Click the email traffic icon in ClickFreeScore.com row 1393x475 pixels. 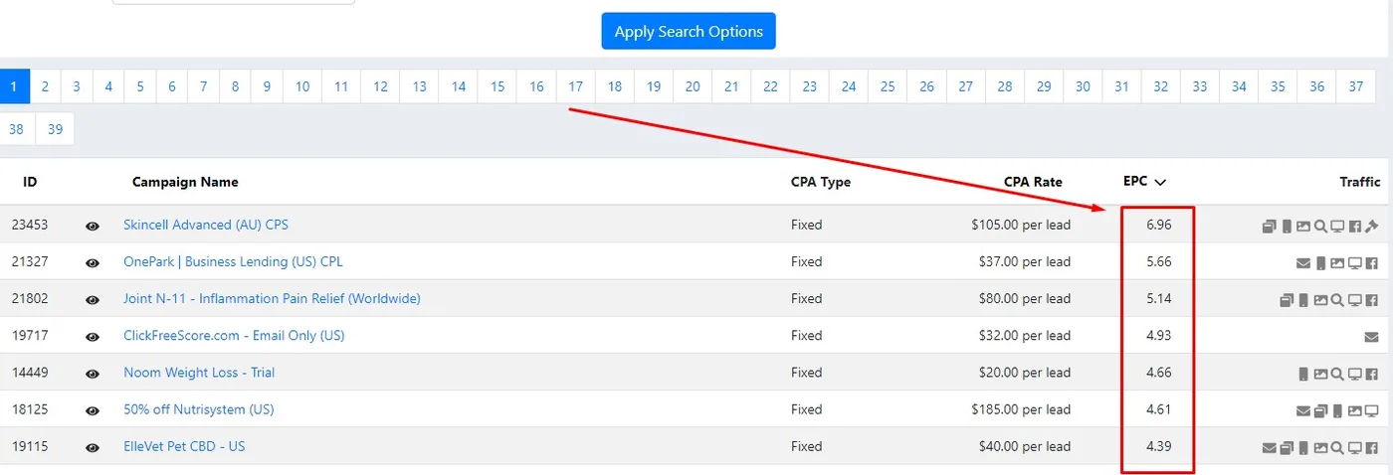1371,337
